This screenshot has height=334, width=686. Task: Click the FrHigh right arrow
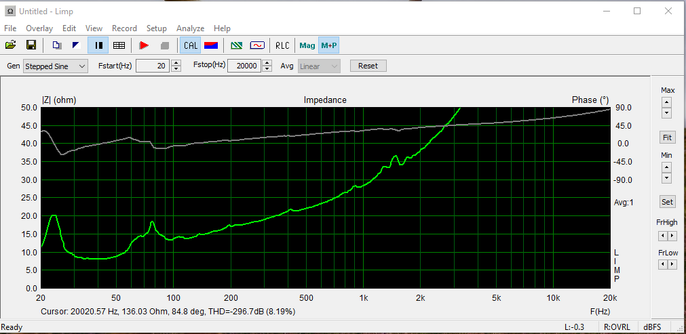[x=672, y=236]
